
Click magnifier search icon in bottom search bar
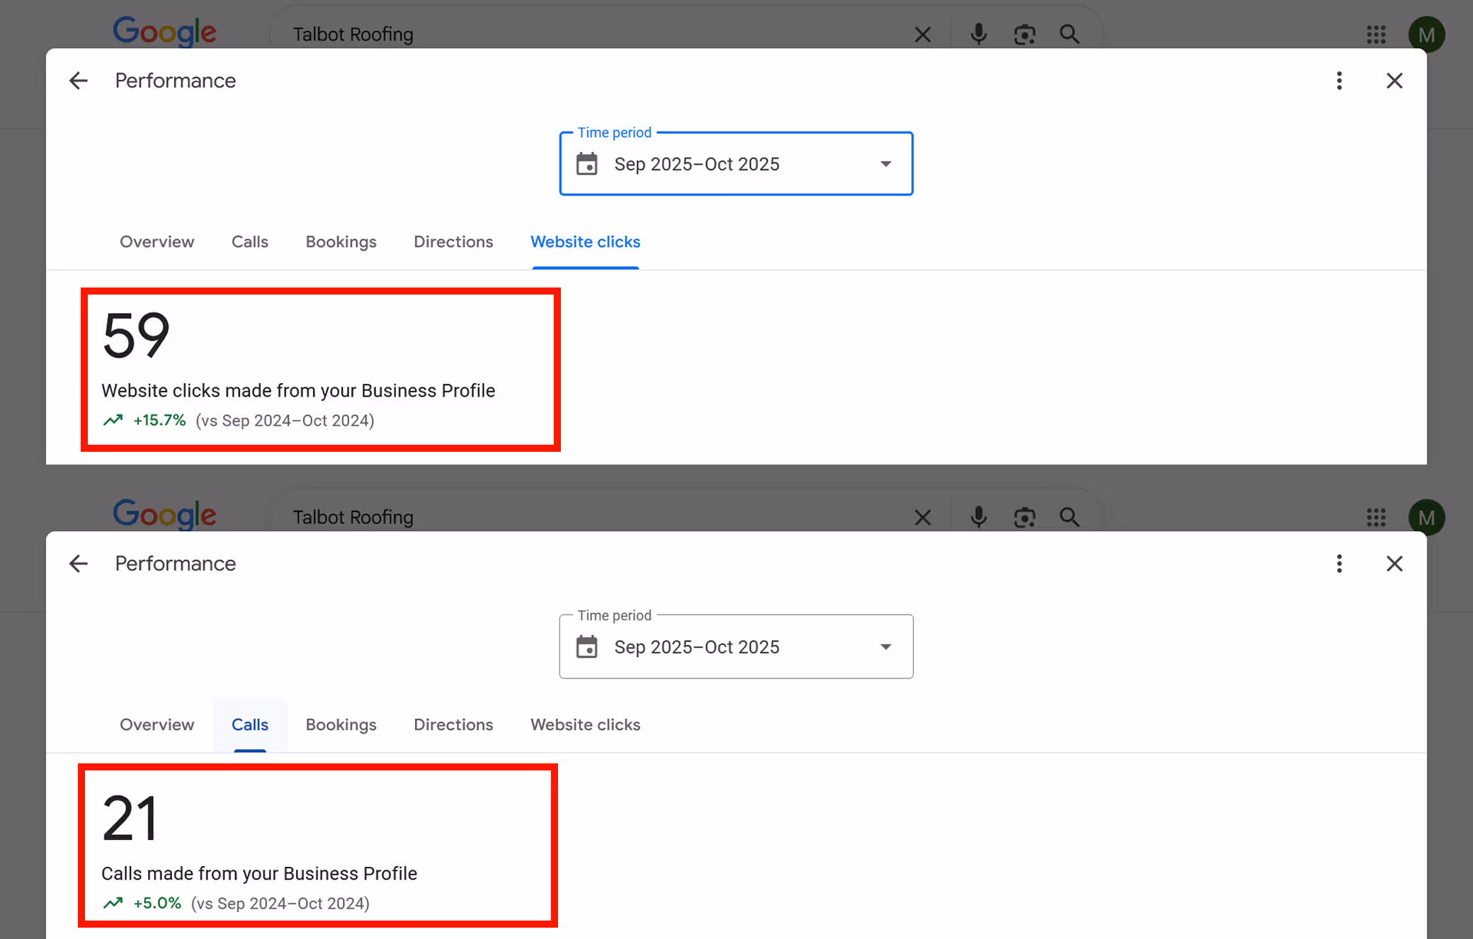[1069, 517]
